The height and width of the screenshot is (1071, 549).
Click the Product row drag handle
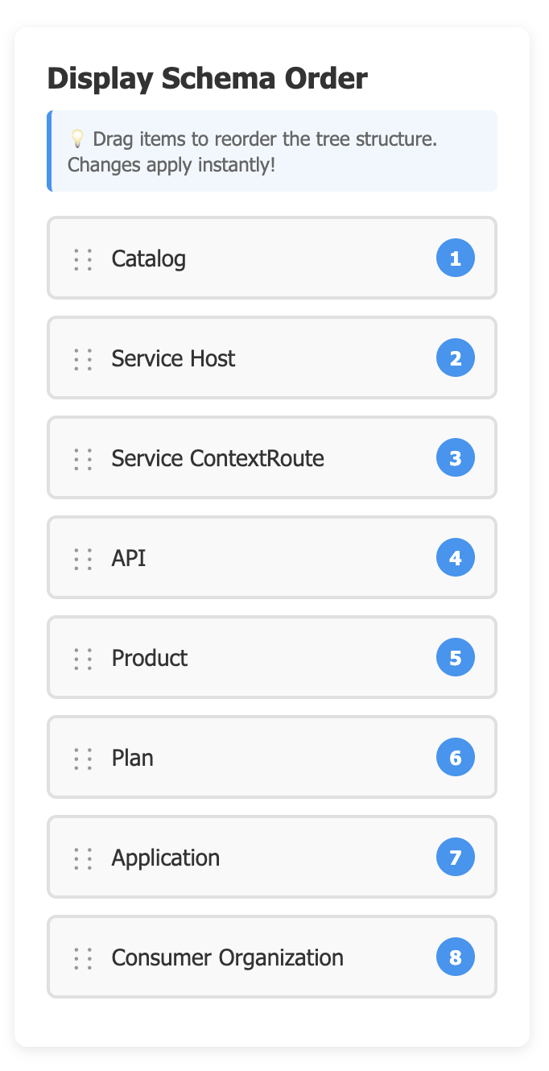coord(83,659)
